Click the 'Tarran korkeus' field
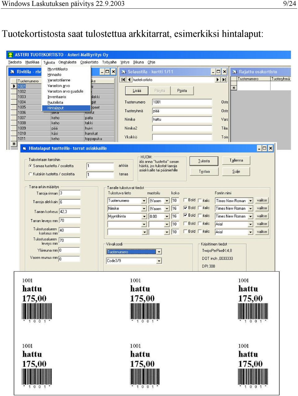Viewport: 298px width, 396px height. point(70,212)
